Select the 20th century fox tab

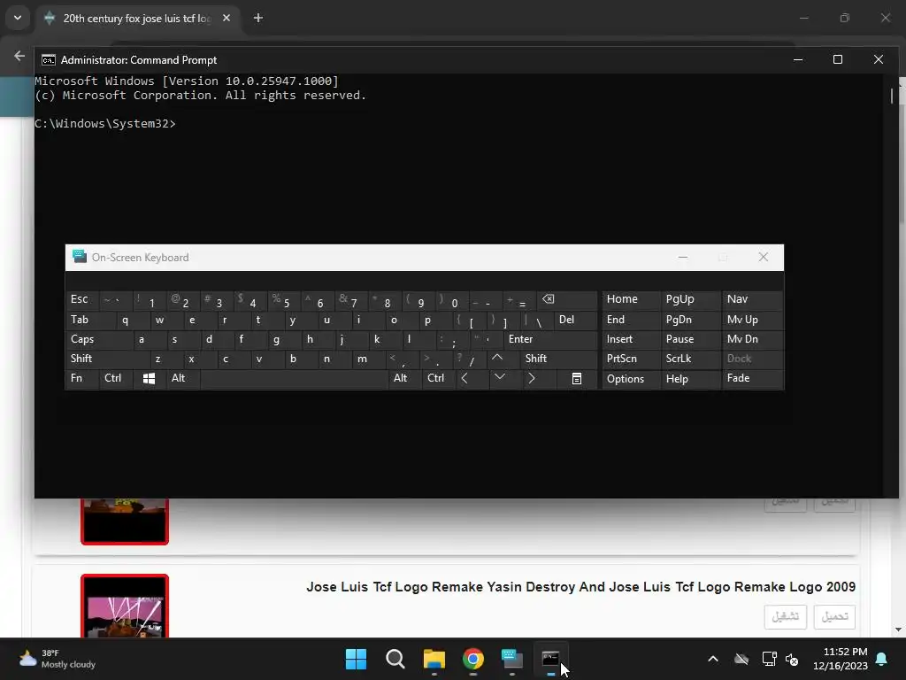pos(136,19)
